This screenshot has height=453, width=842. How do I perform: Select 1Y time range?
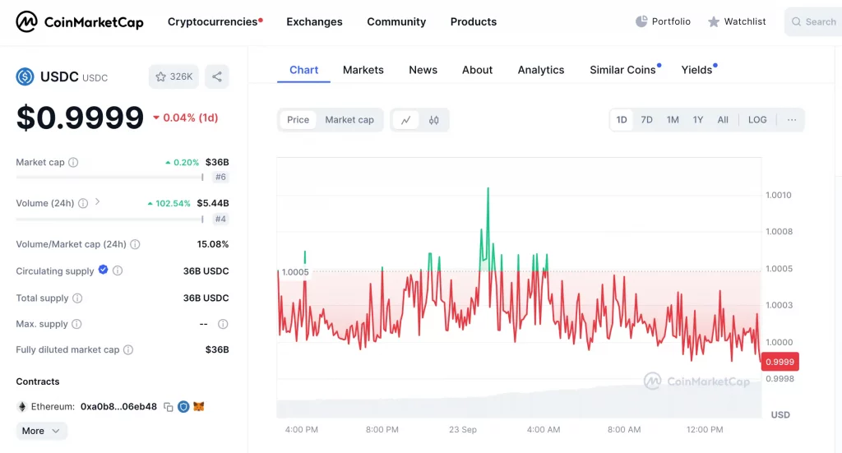(698, 120)
